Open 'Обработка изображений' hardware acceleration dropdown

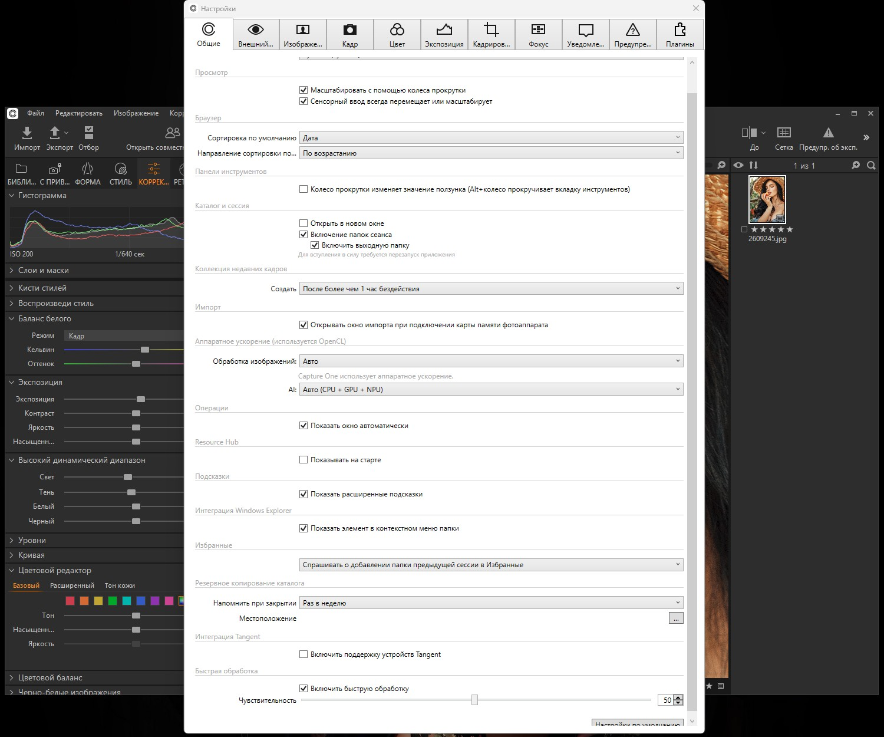[x=492, y=361]
